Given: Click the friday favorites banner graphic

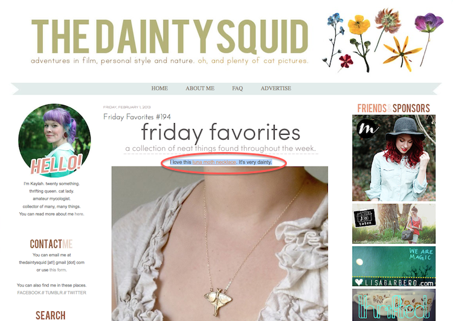Looking at the screenshot, I should (220, 138).
